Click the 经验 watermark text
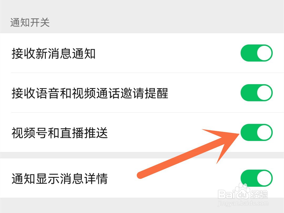 (259, 194)
